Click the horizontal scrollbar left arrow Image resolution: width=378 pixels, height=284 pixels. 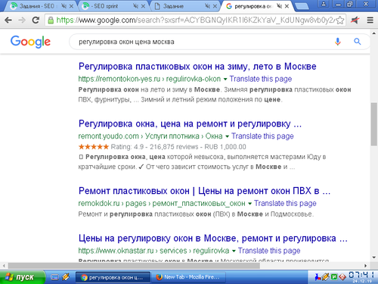[4, 266]
